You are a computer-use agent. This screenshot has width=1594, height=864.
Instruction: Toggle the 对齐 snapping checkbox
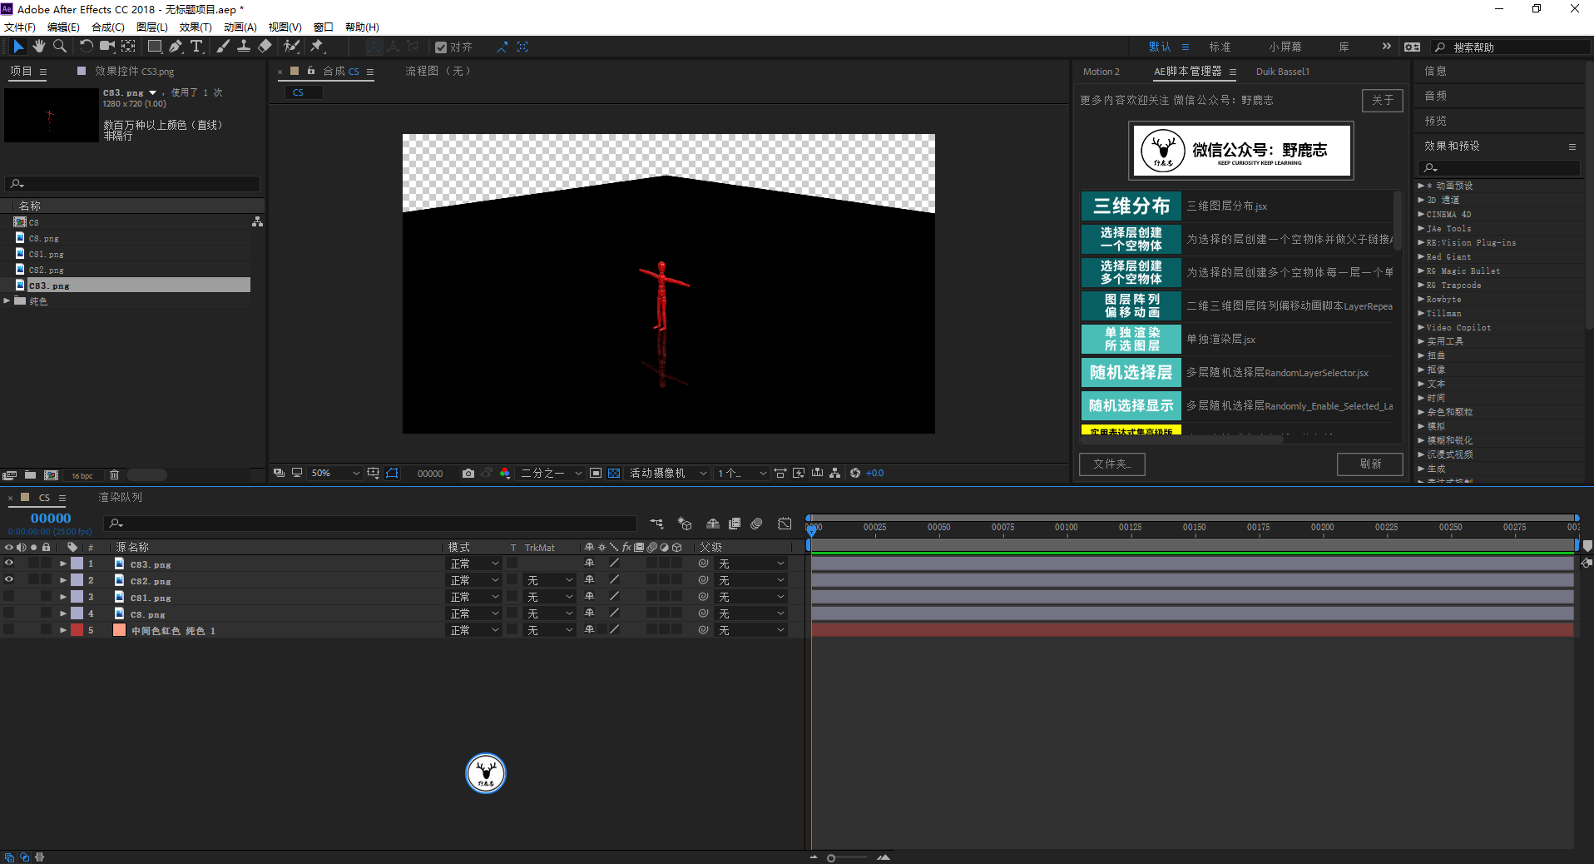[441, 47]
